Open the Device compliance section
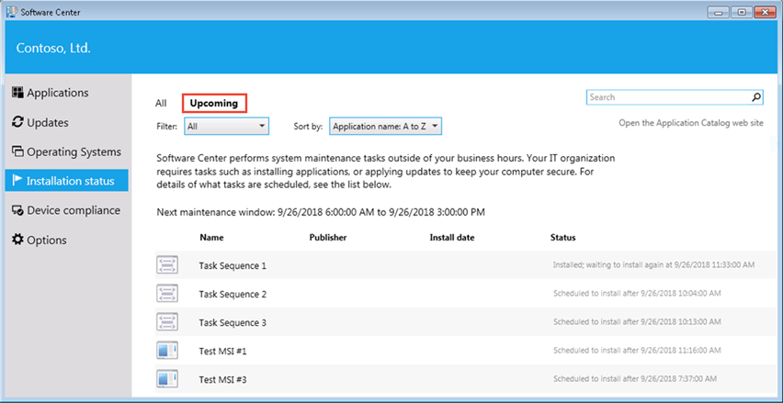 tap(66, 210)
